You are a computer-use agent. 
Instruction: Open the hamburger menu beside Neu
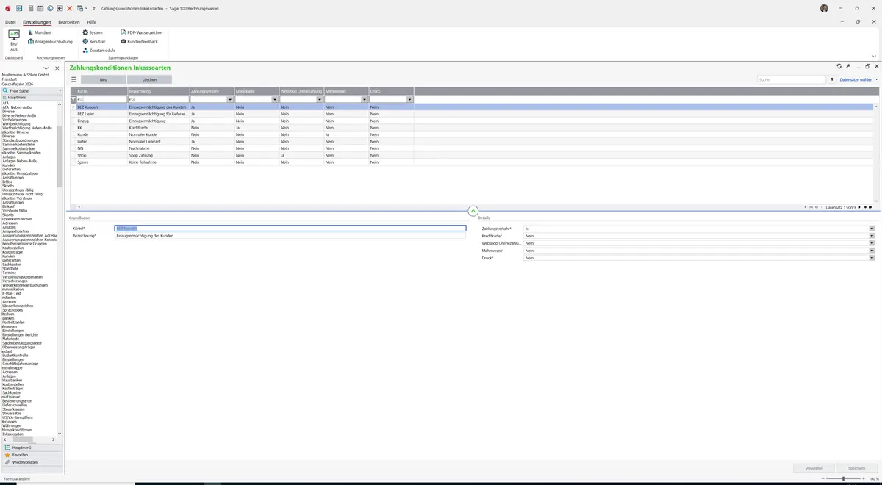[73, 79]
